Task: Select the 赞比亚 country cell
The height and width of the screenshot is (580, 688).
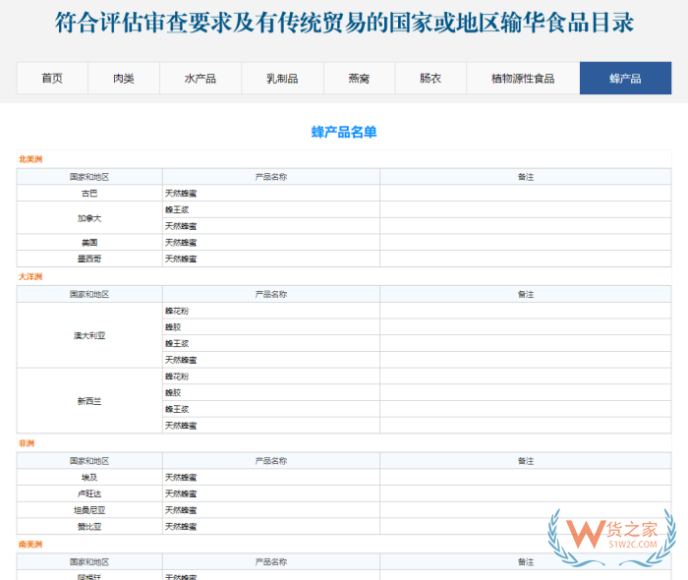Action: coord(89,527)
